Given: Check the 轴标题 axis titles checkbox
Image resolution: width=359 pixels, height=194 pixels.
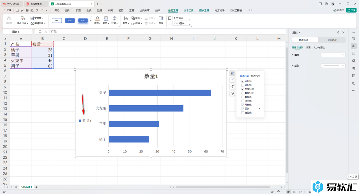Looking at the screenshot, I should [243, 85].
